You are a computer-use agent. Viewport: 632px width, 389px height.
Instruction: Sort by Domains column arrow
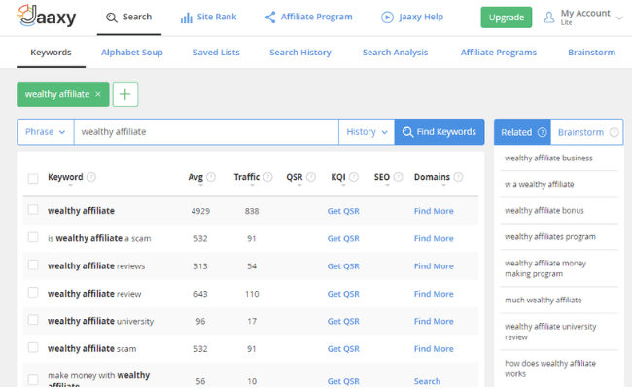pos(443,185)
